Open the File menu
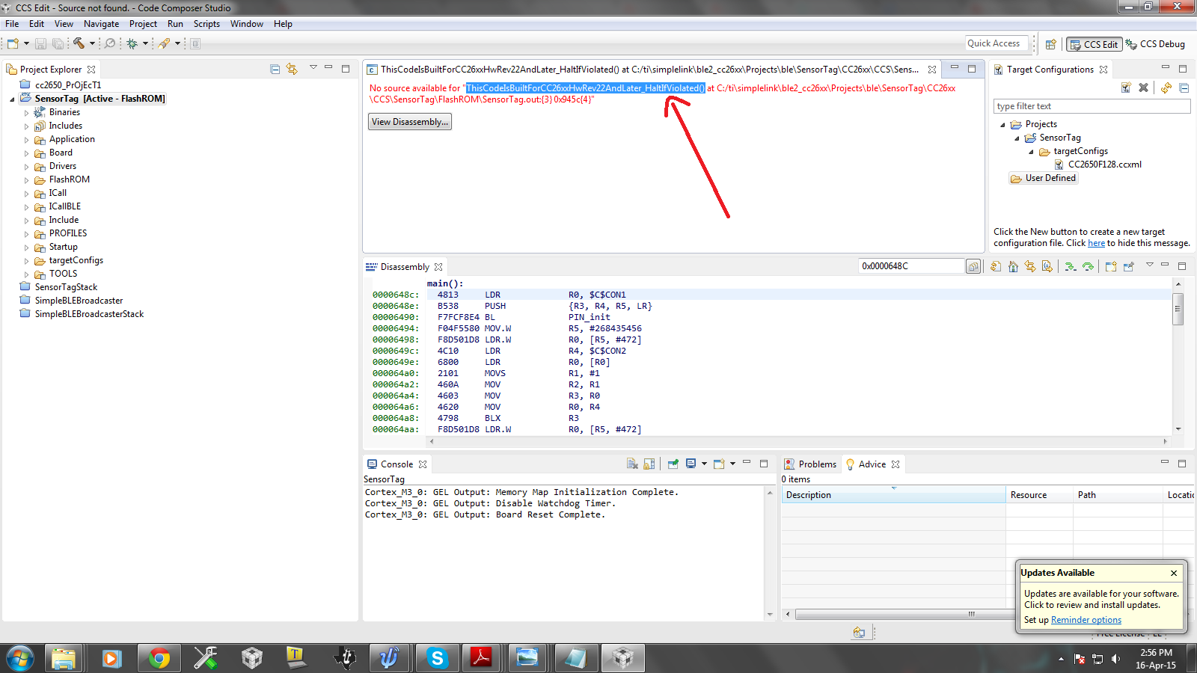The image size is (1197, 673). (x=12, y=24)
